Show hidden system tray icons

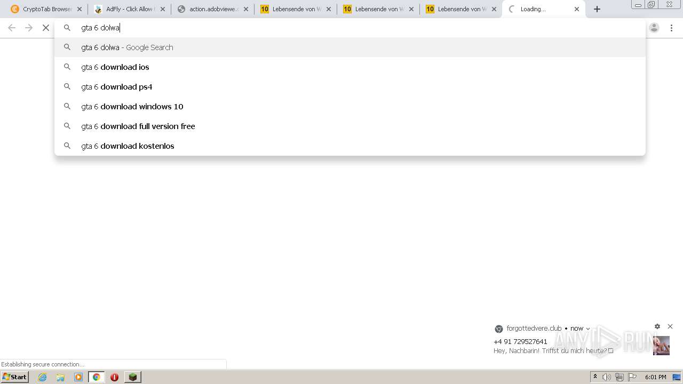coord(595,377)
